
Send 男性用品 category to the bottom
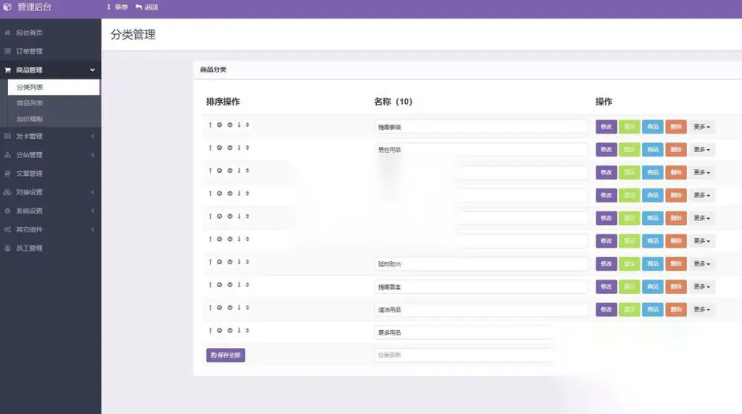[239, 148]
